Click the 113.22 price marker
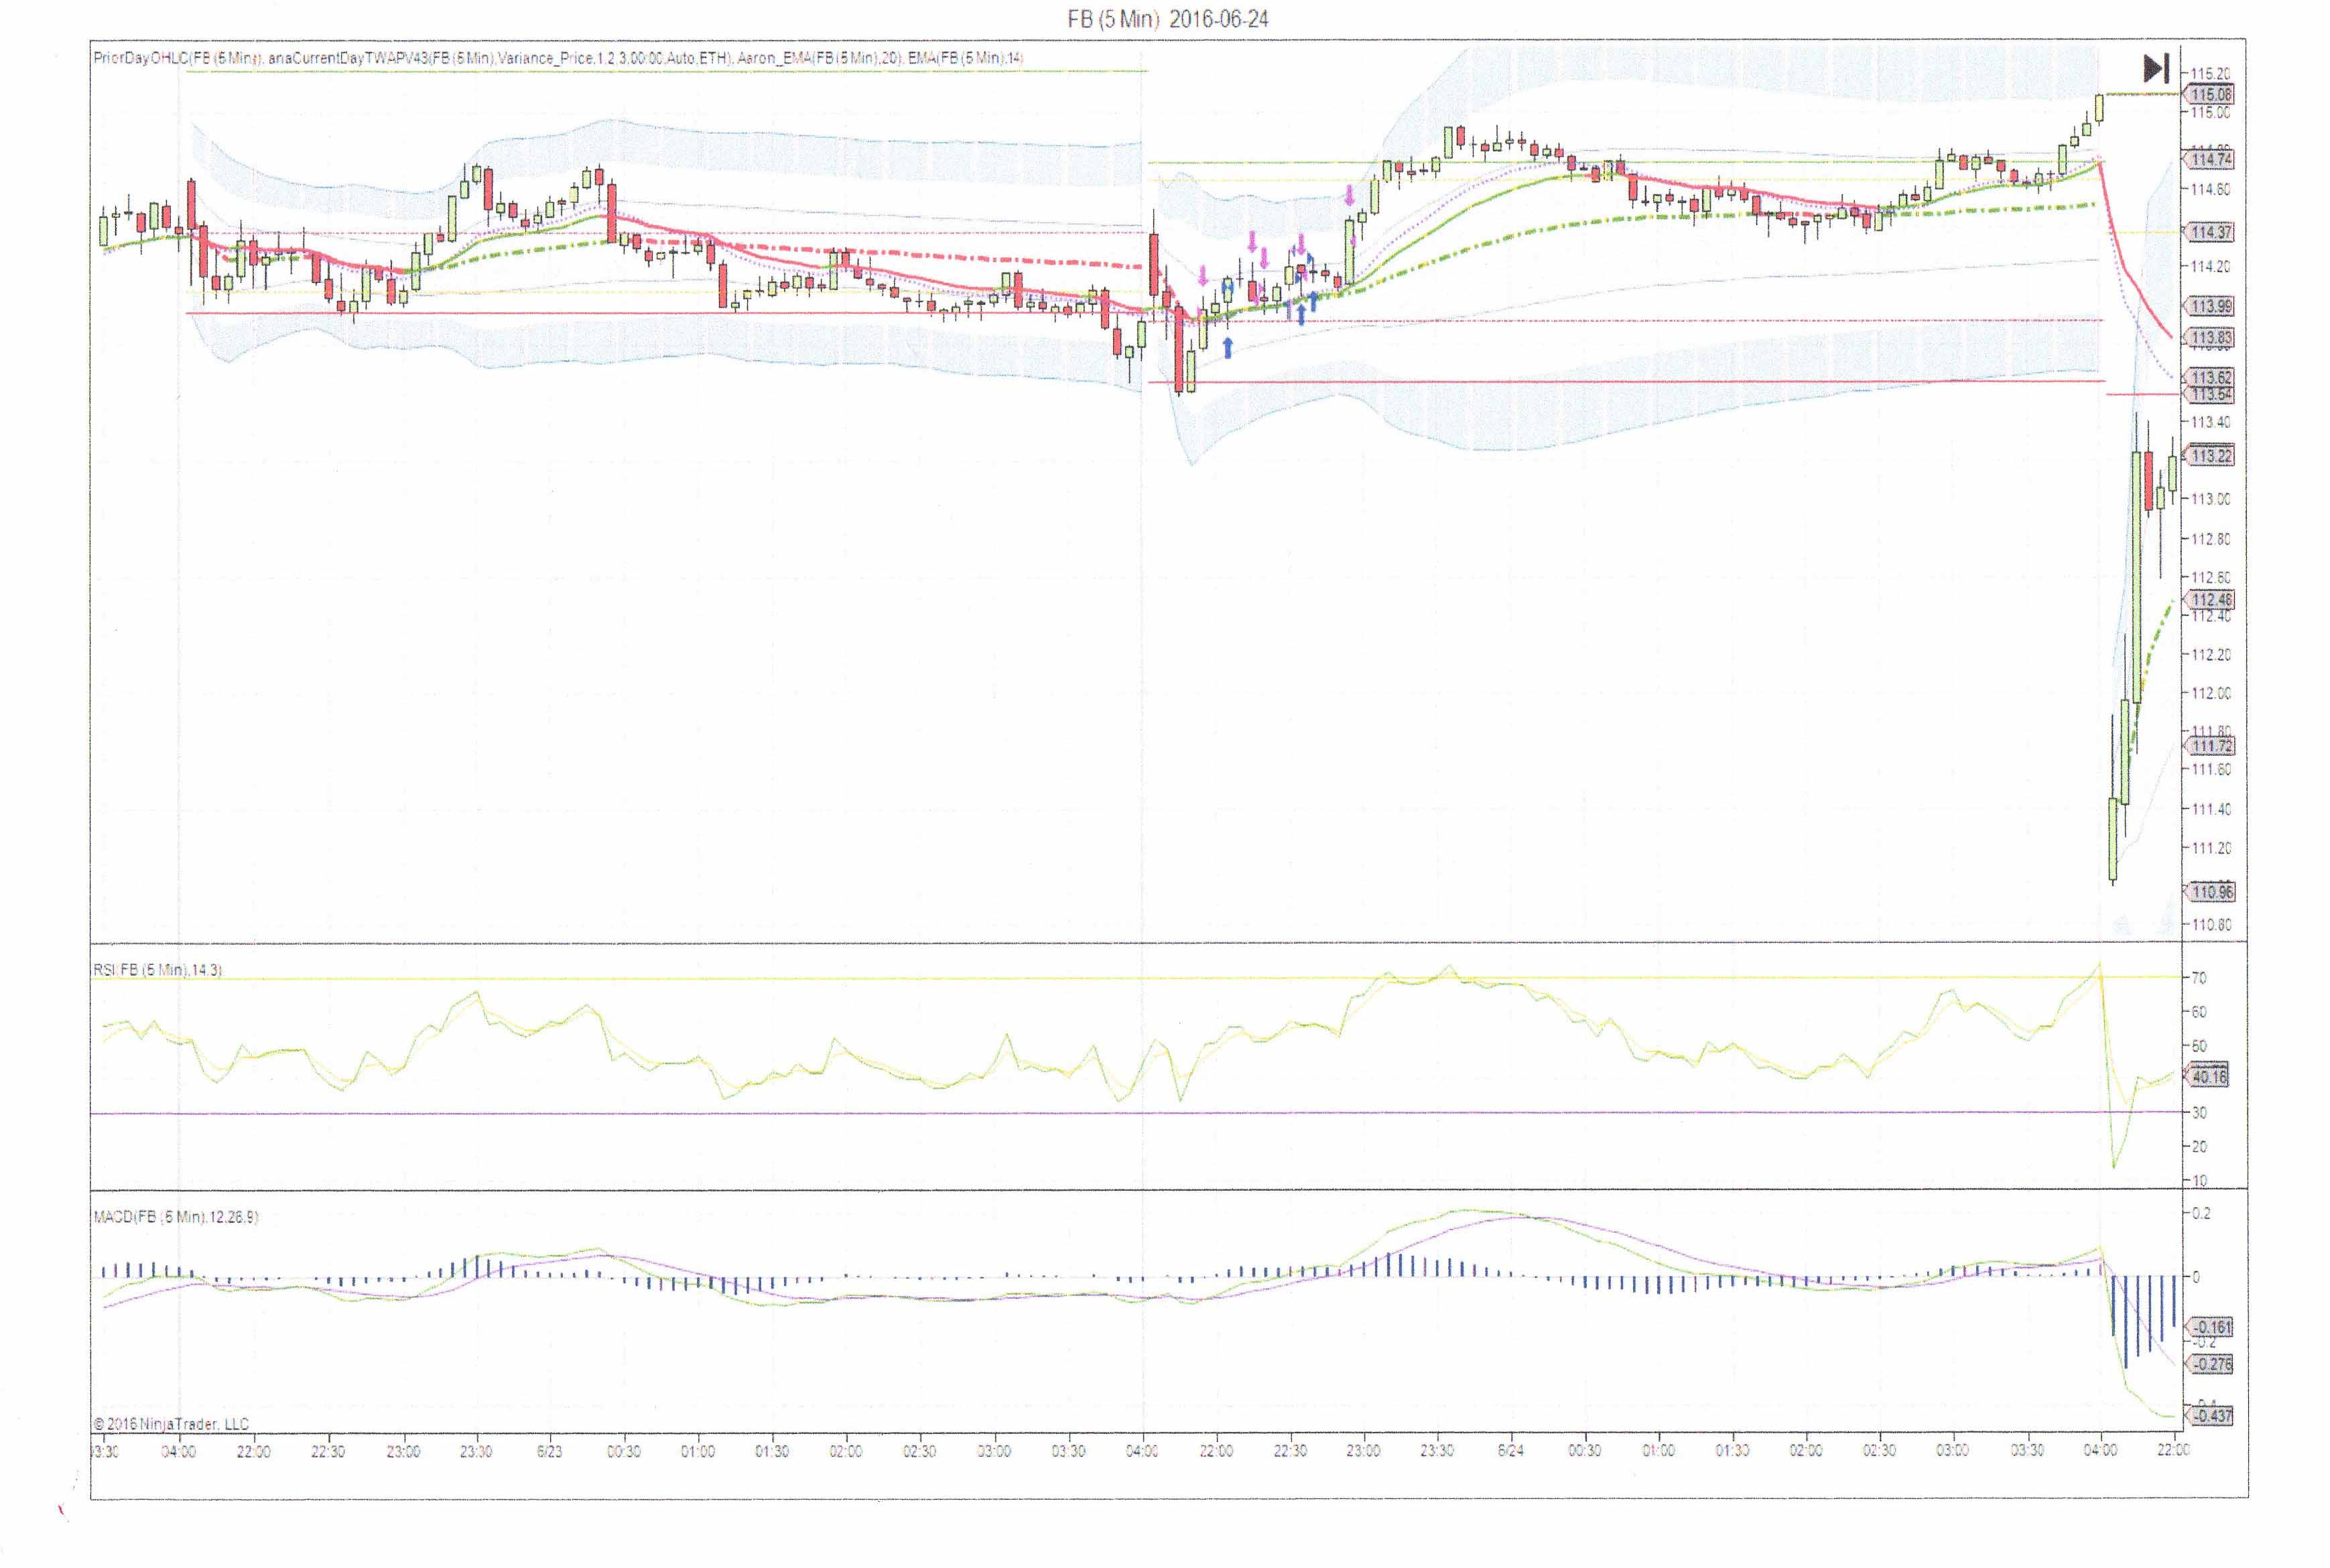This screenshot has width=2330, height=1568. pyautogui.click(x=2210, y=456)
